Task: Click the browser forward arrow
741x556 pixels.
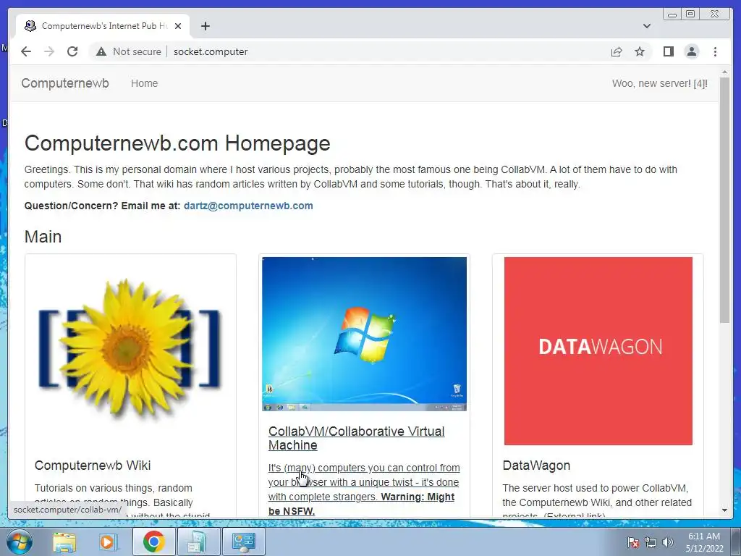Action: coord(49,51)
